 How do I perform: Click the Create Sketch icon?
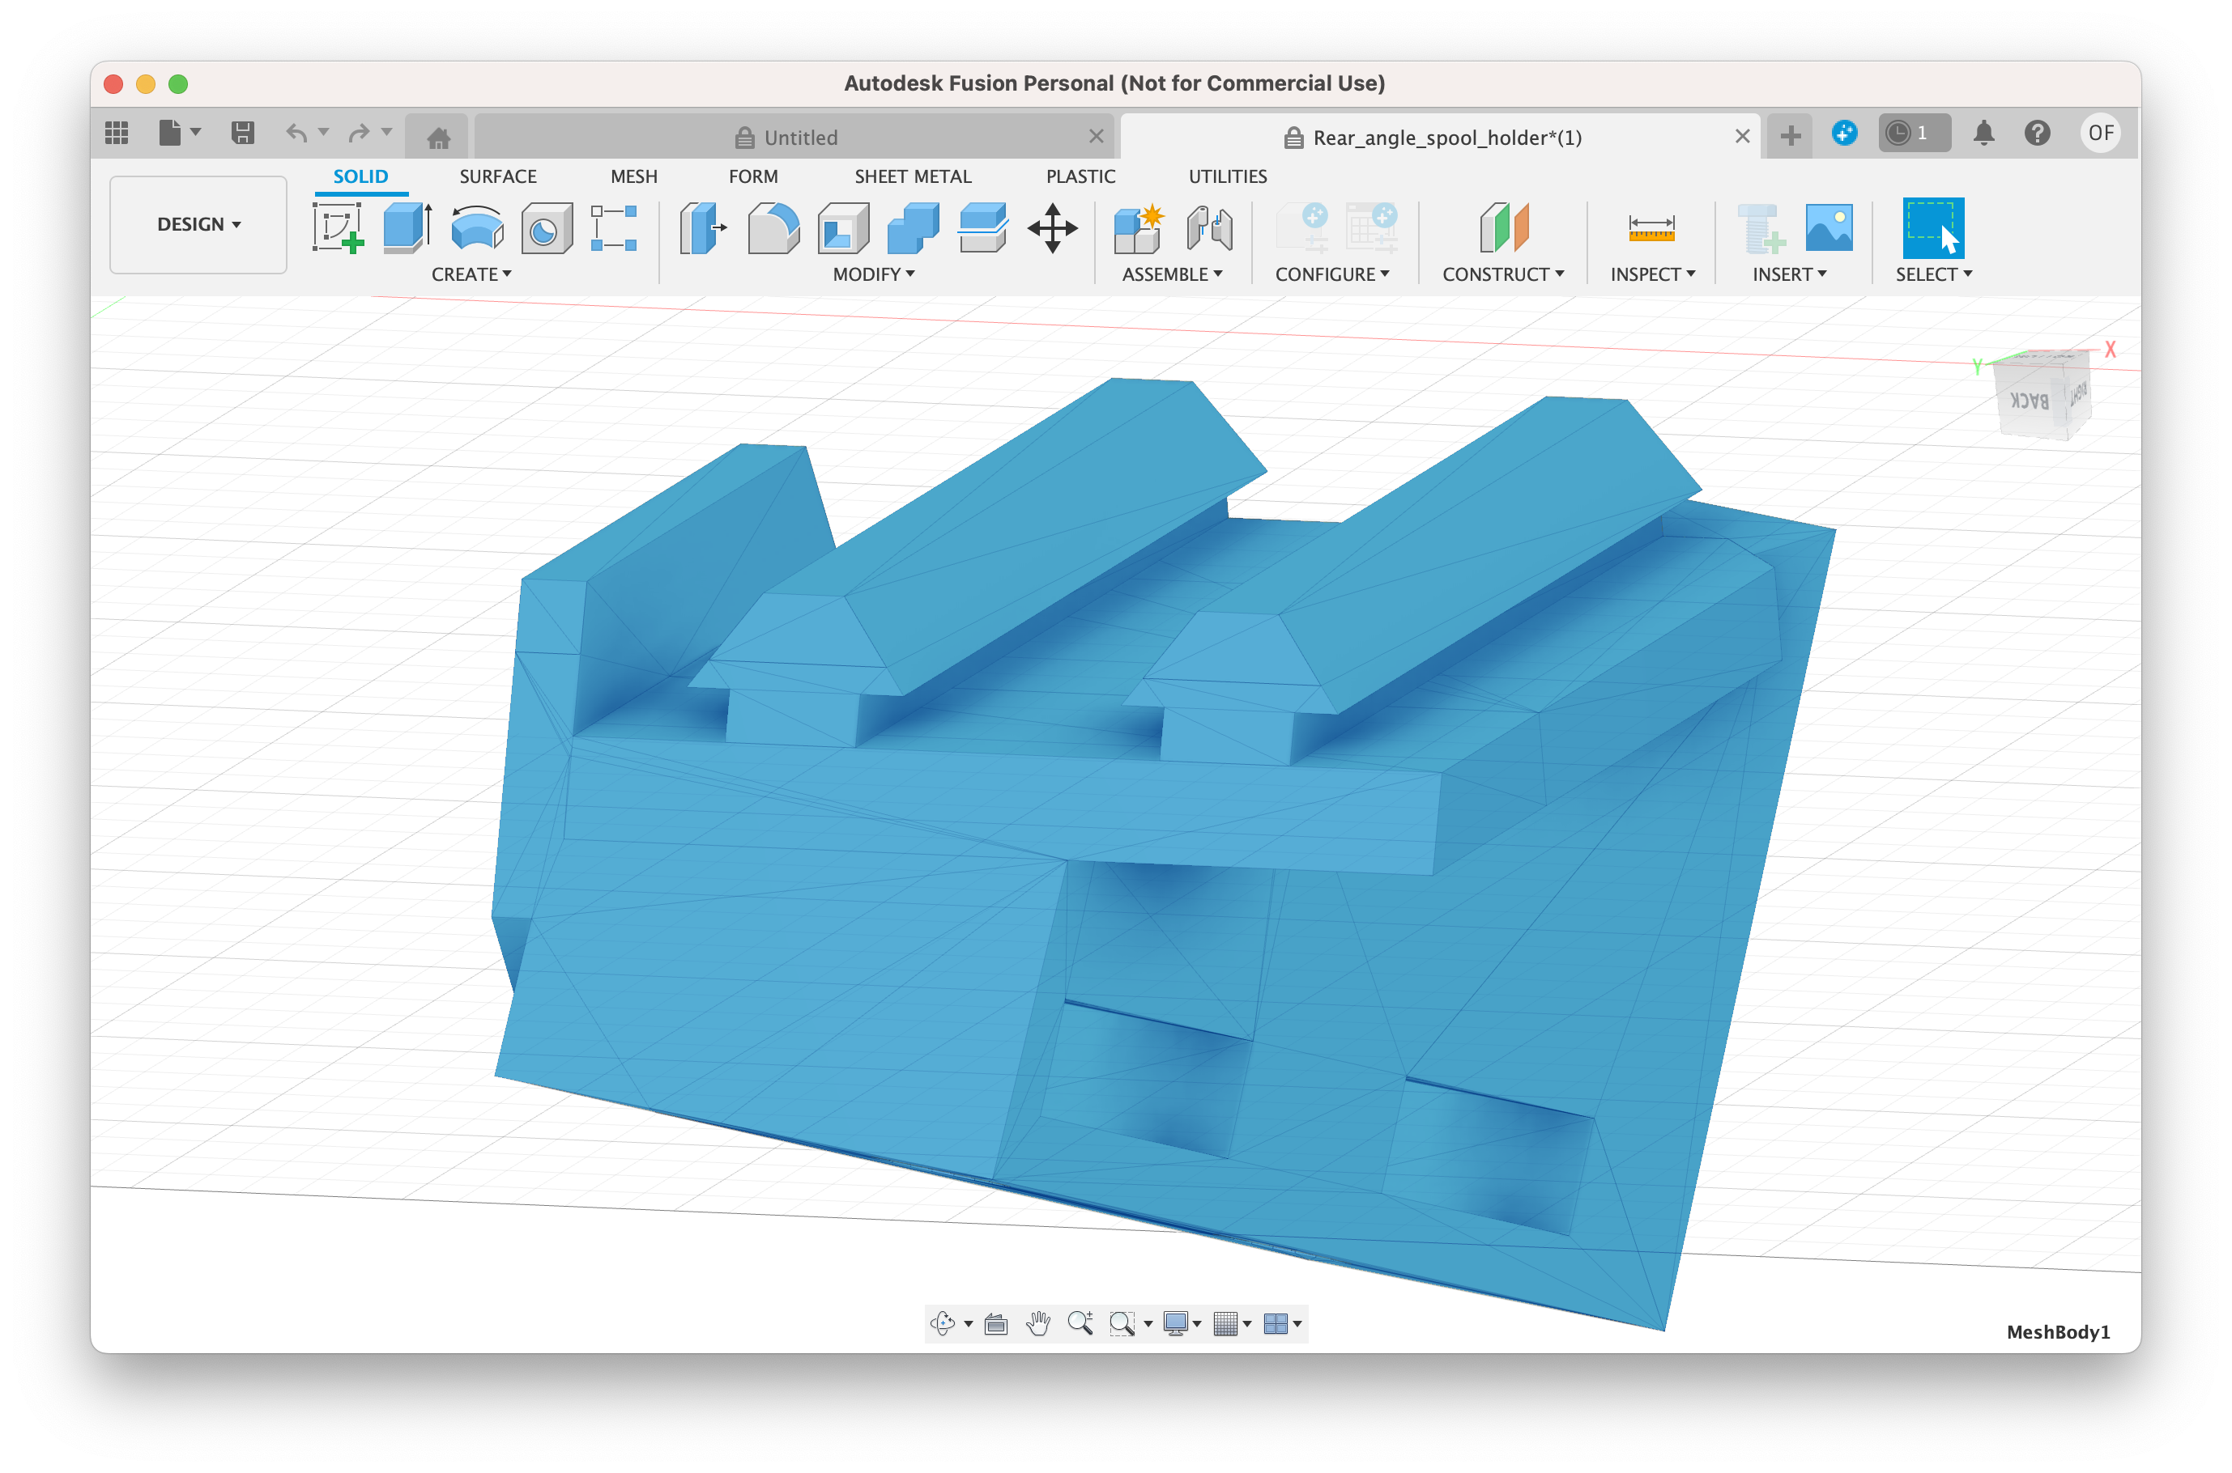click(x=338, y=228)
